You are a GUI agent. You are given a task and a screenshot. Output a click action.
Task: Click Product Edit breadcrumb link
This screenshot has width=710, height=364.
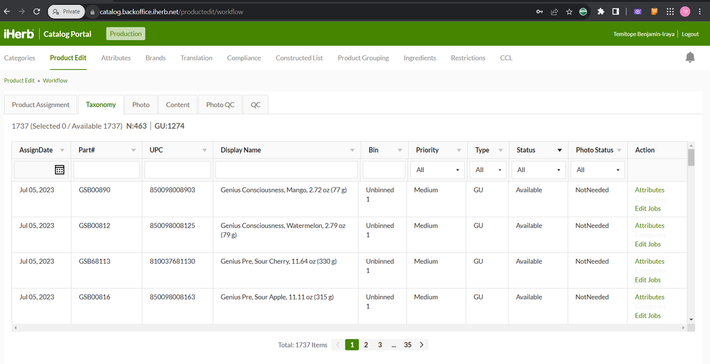pyautogui.click(x=19, y=80)
